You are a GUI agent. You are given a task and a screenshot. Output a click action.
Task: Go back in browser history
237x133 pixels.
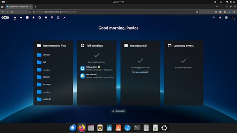pos(3,12)
